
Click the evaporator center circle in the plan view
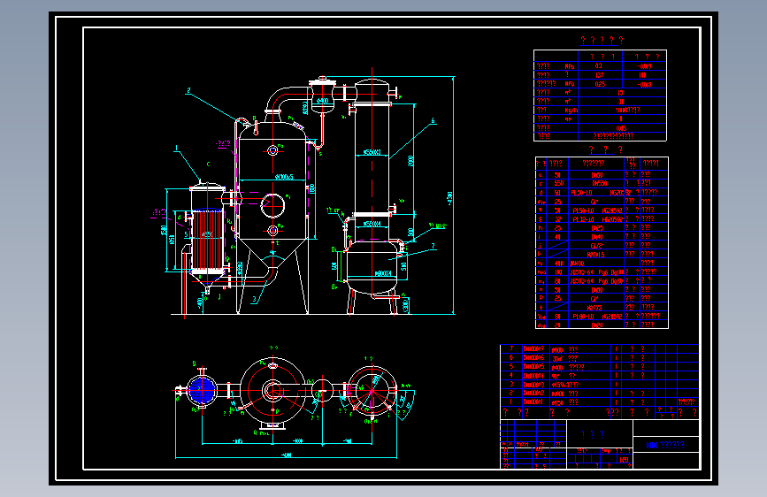tap(273, 390)
